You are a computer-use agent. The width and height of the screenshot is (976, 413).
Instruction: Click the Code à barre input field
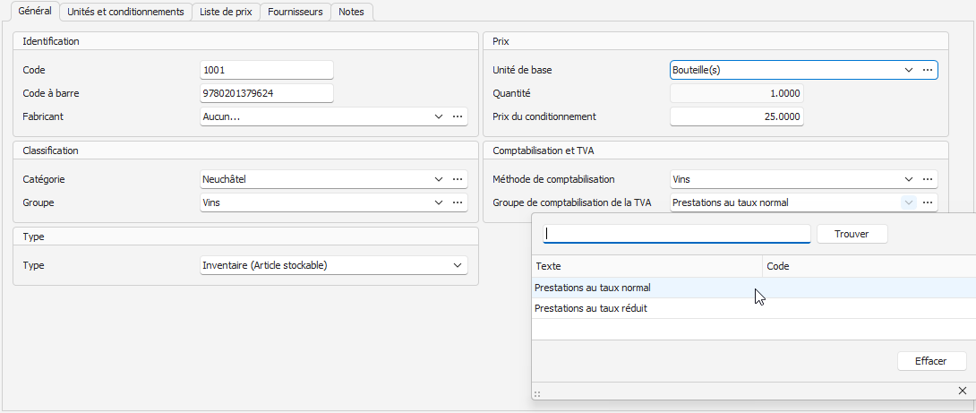(267, 93)
